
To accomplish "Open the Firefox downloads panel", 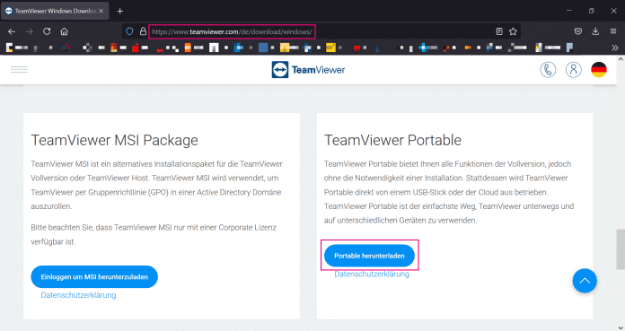I will click(595, 31).
